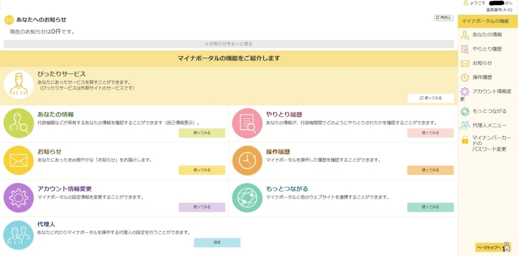Image resolution: width=518 pixels, height=256 pixels.
Task: Click sidebar もっとつながる globe icon
Action: [x=465, y=111]
